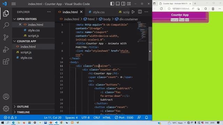223x125 pixels.
Task: Select style.css in Open Editors
Action: 34,30
